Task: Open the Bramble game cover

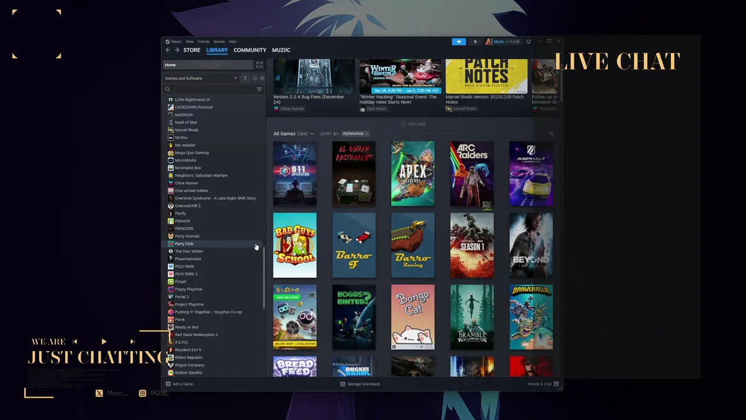Action: (x=471, y=317)
